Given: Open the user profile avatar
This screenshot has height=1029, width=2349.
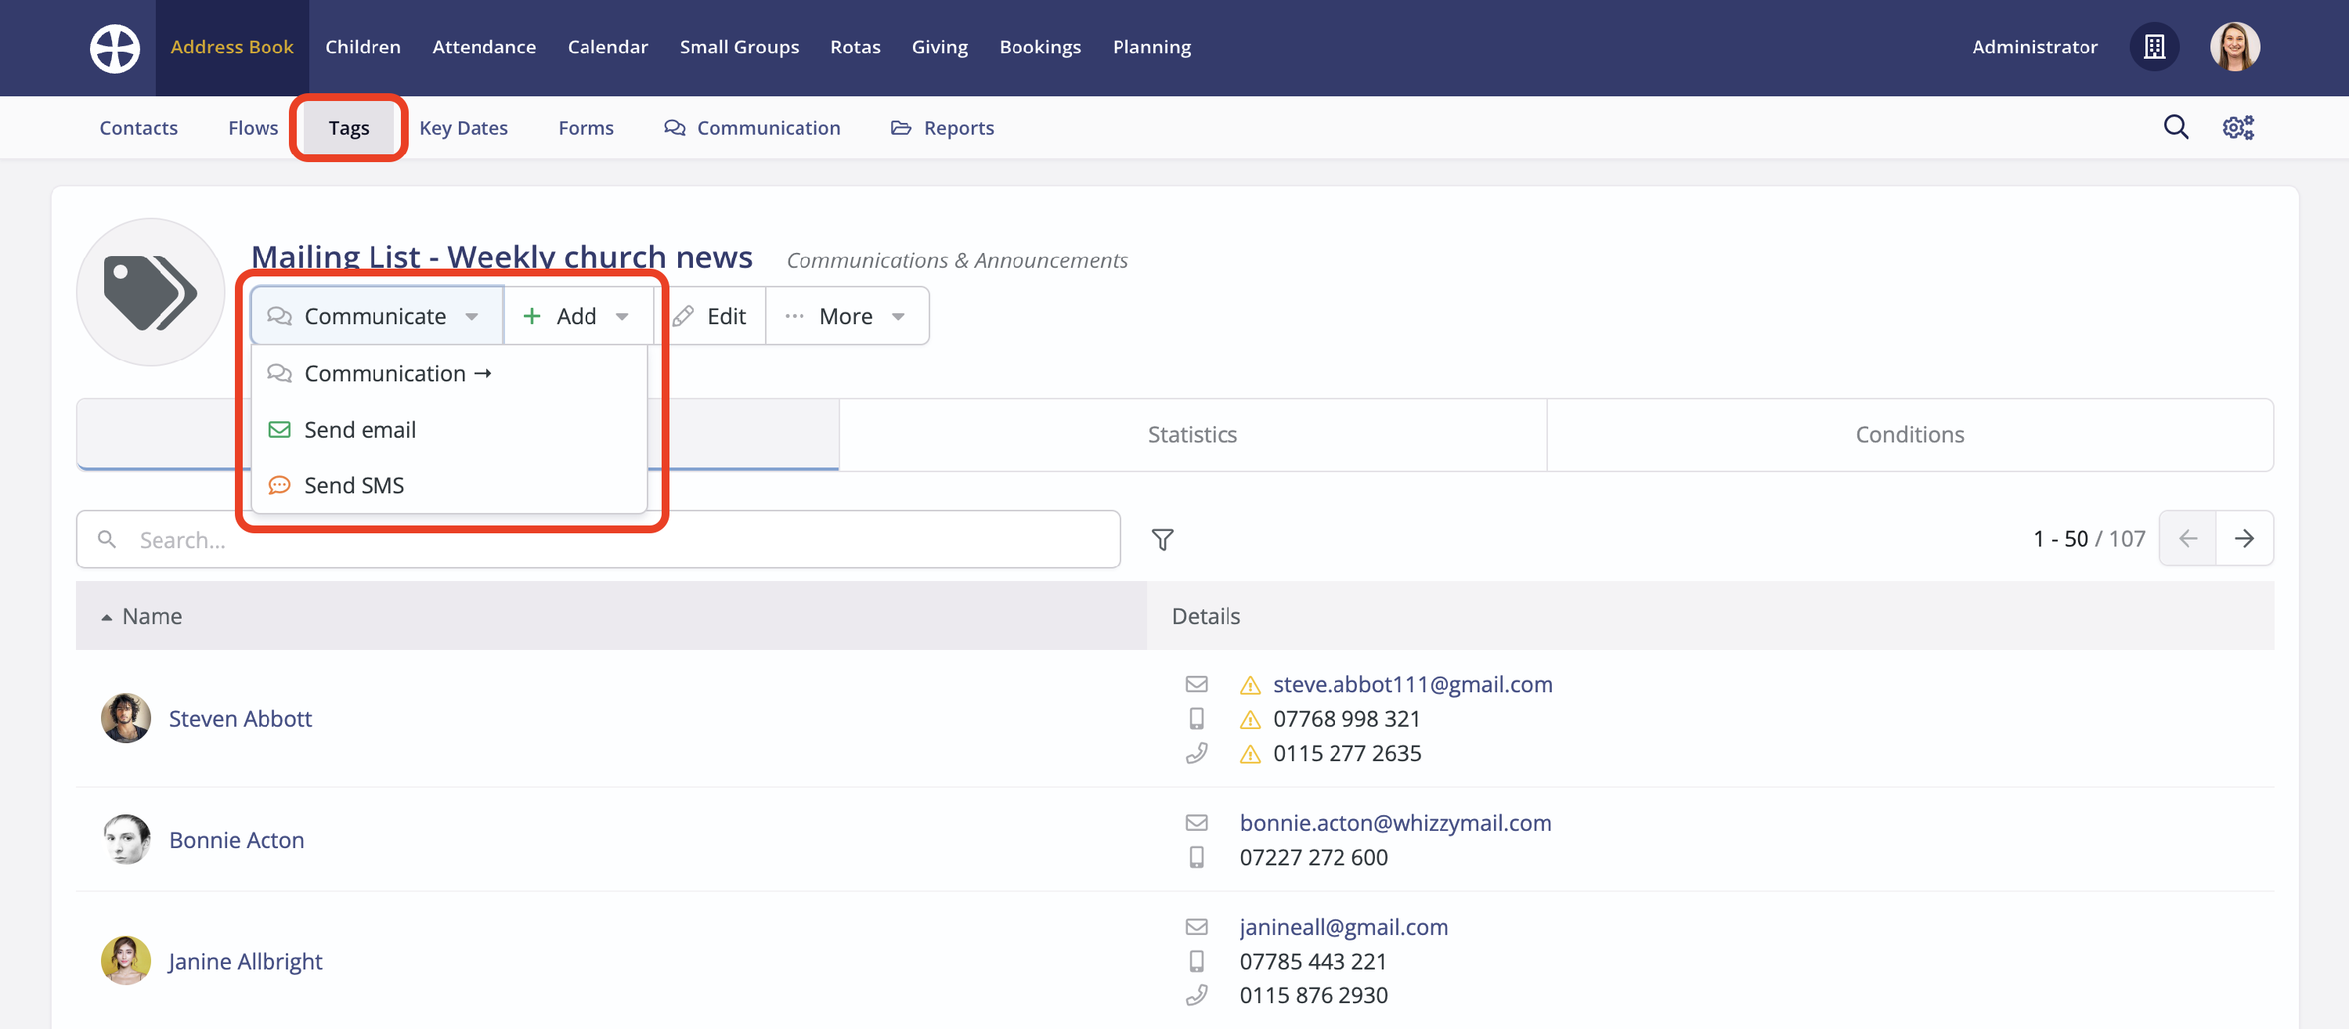Looking at the screenshot, I should coord(2234,46).
